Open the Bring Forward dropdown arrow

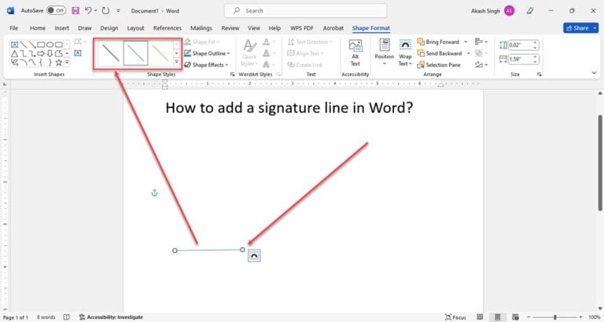466,42
